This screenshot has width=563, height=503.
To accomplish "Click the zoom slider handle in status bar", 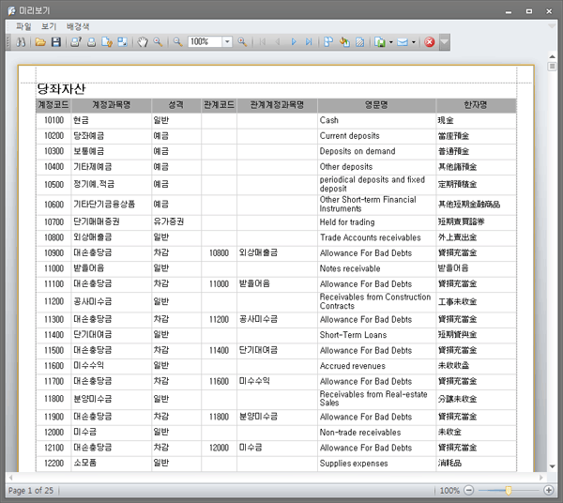I will click(509, 491).
